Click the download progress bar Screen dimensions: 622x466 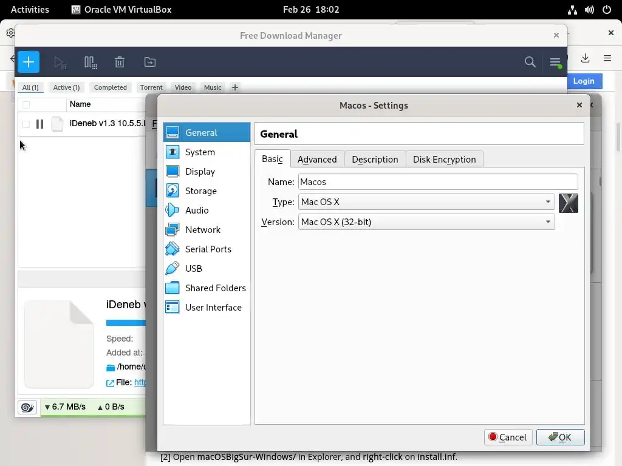(x=126, y=323)
